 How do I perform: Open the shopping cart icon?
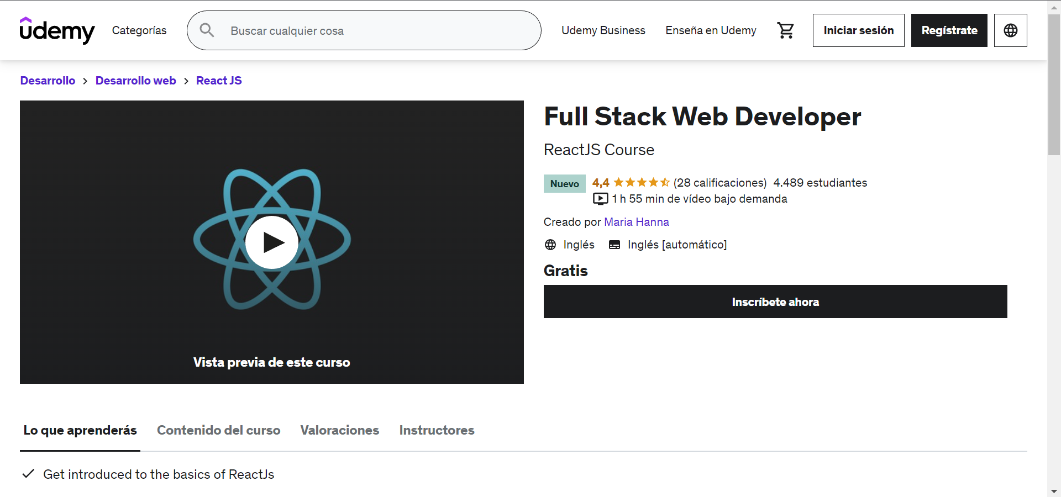(x=785, y=30)
